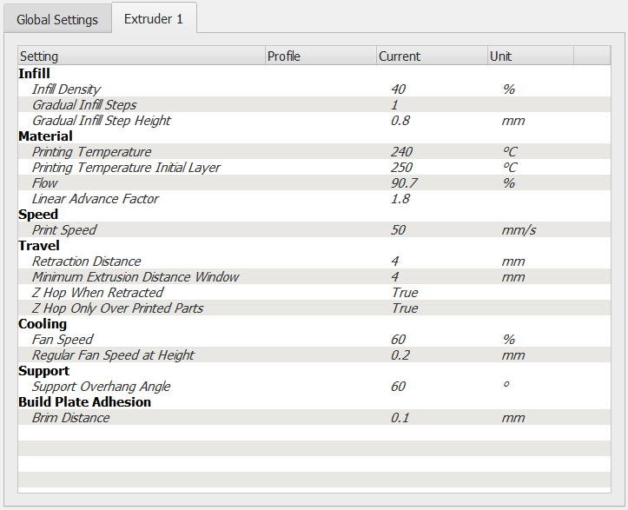This screenshot has width=628, height=510.
Task: Click the Unit column header
Action: (531, 56)
